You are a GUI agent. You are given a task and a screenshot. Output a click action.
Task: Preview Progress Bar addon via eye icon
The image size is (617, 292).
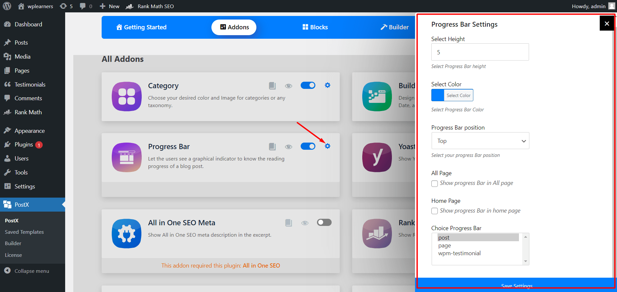click(288, 147)
